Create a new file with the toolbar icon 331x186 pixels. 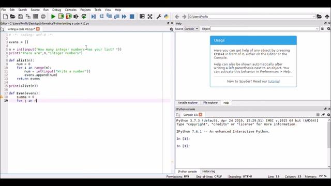6,17
